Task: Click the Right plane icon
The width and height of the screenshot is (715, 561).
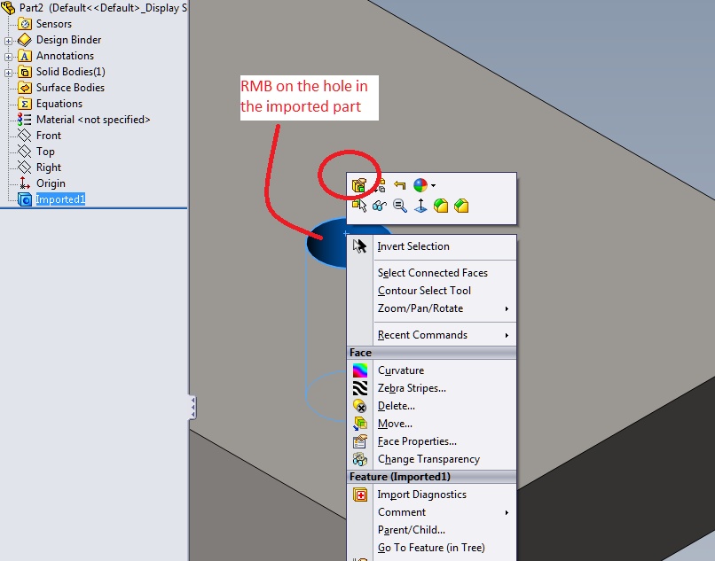Action: 24,168
